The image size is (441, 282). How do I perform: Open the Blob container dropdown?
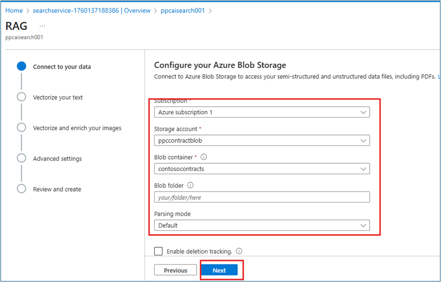coord(262,169)
